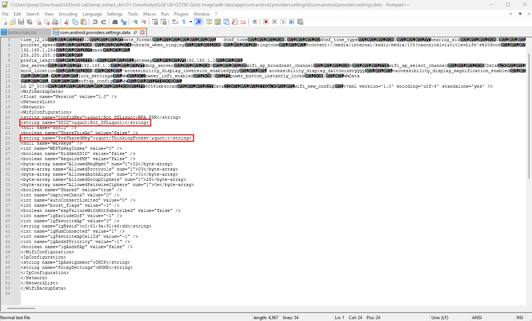Click the Print toolbar icon
The height and width of the screenshot is (321, 532).
pos(55,22)
